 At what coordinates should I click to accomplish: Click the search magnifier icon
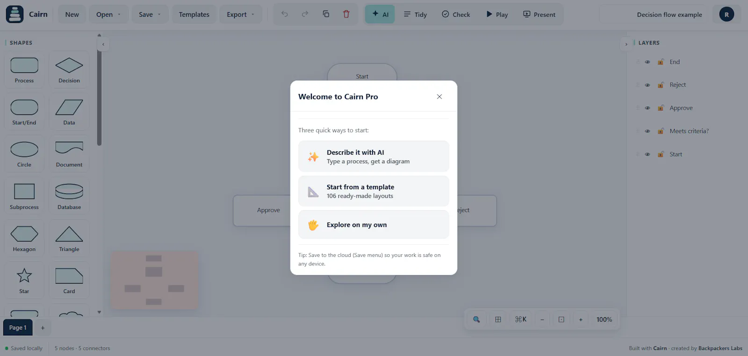tap(476, 320)
